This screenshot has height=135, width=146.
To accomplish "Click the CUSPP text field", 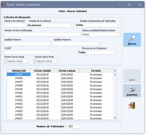I will [x=27, y=52].
